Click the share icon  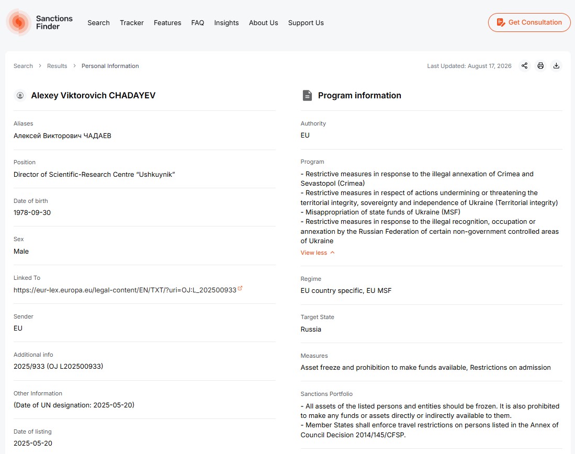point(524,66)
